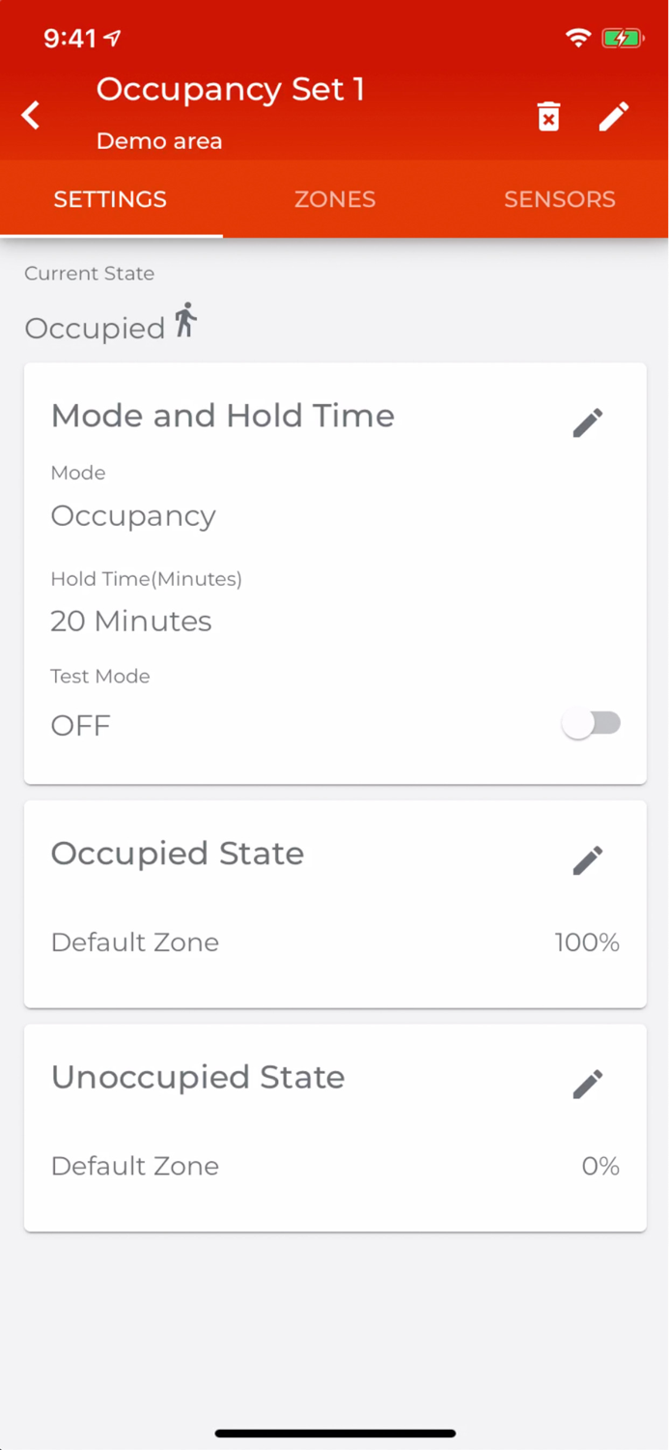Tap Demo area under the title
This screenshot has height=1450, width=669.
click(158, 141)
